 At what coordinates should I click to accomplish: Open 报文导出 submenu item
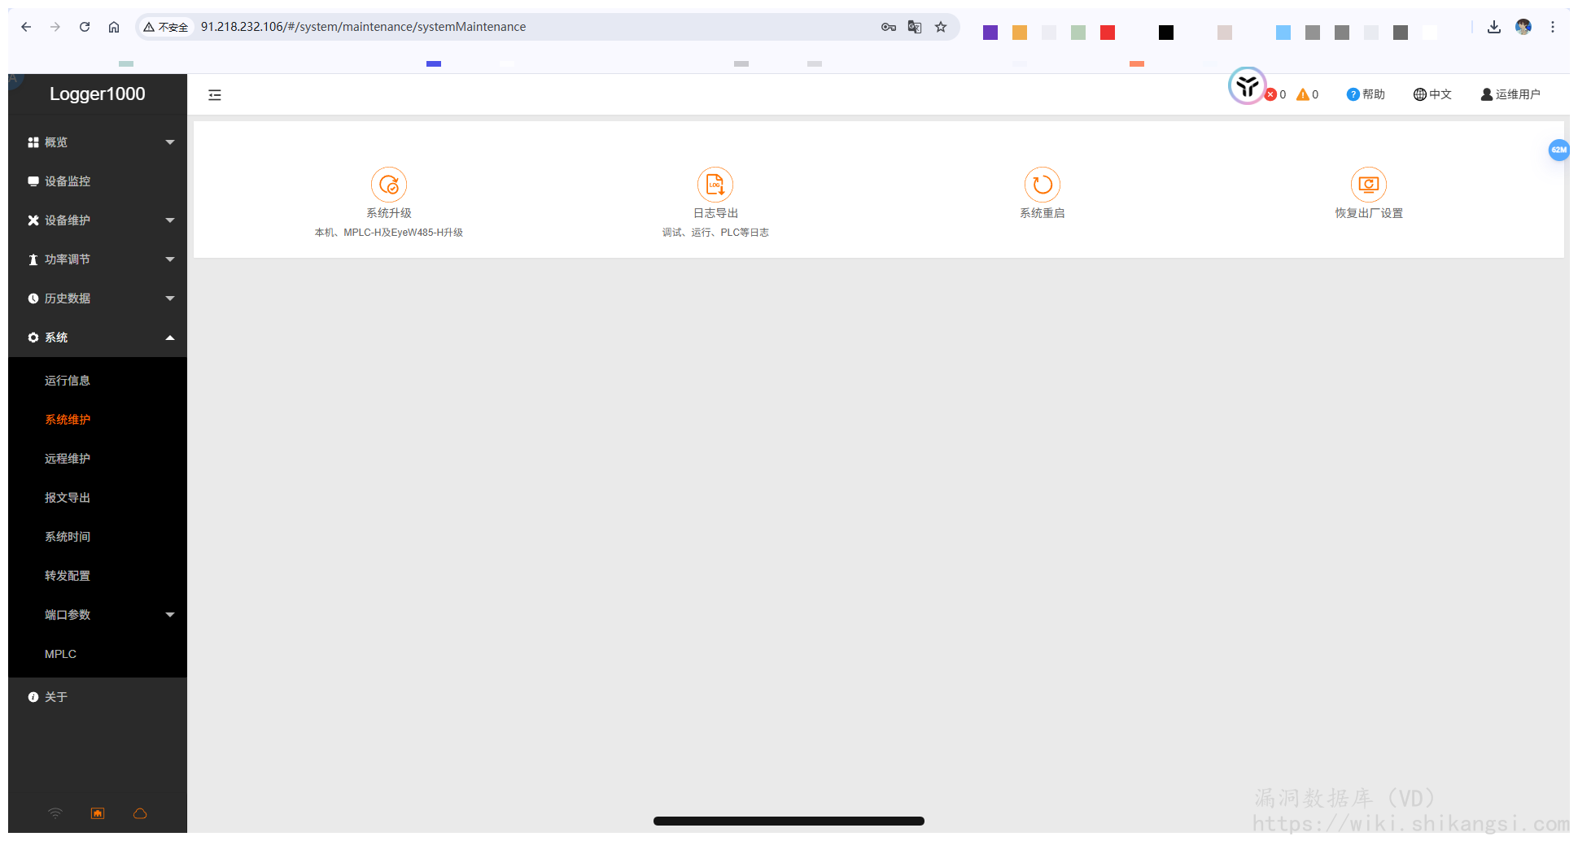[98, 498]
